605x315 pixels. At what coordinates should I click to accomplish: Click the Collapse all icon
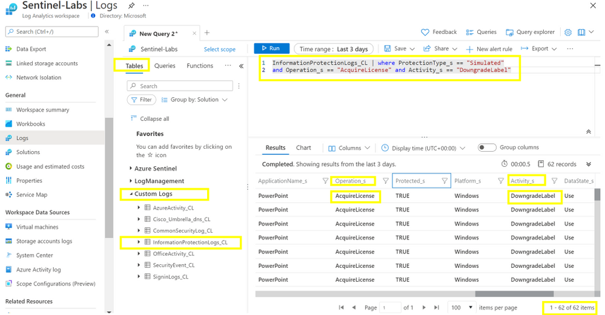click(x=133, y=119)
